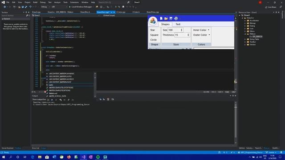The height and width of the screenshot is (160, 285).
Task: Click the editor vertical scrollbar
Action: 236,54
